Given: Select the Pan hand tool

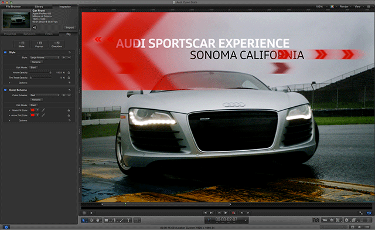Looking at the screenshot, I should pos(98,221).
